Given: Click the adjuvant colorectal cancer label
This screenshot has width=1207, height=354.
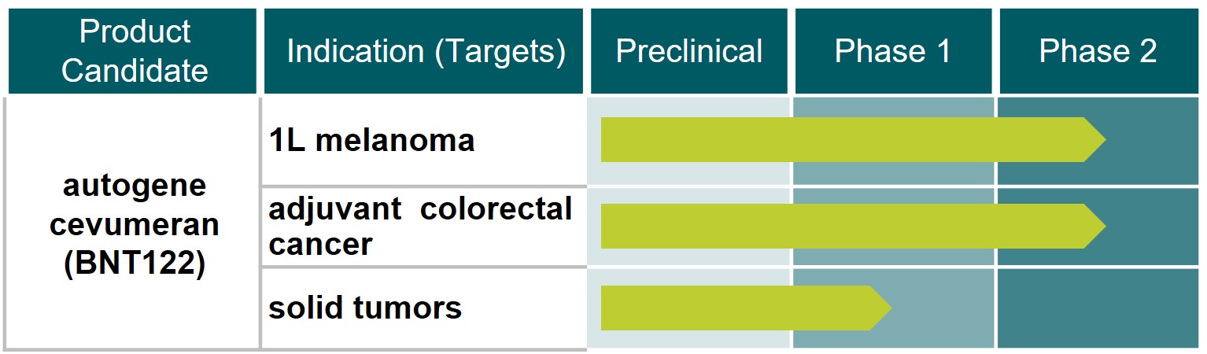Looking at the screenshot, I should pos(420,227).
